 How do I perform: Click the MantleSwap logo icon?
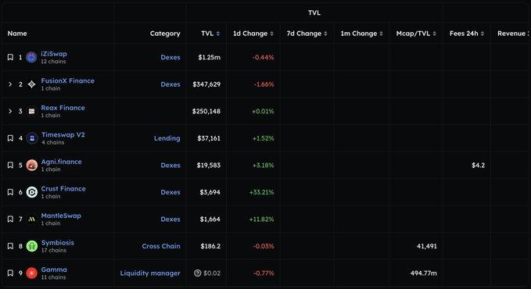click(32, 219)
